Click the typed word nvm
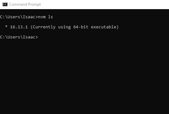 point(42,17)
